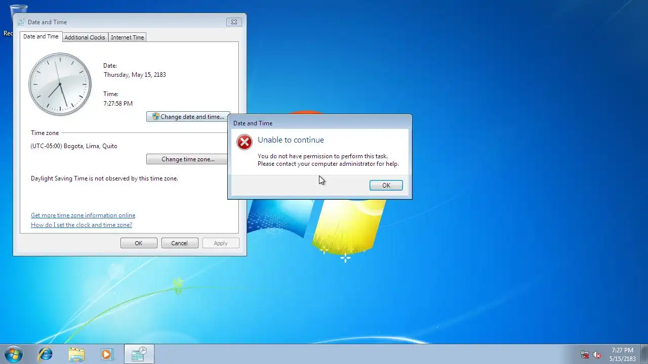
Task: Click the network status tray icon
Action: coord(585,355)
